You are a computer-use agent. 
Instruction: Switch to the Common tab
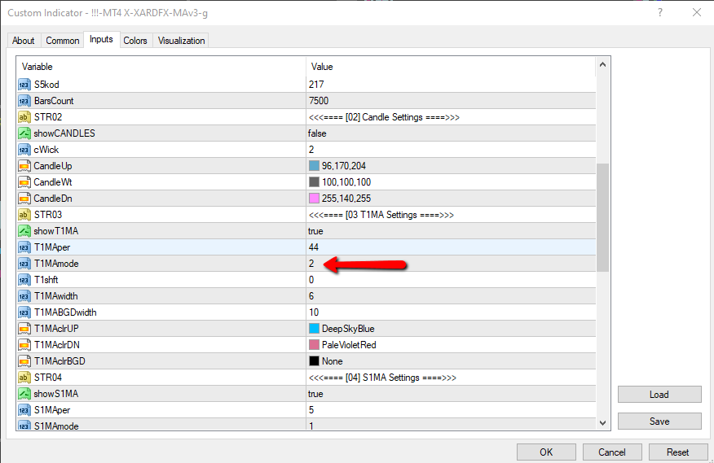tap(63, 41)
